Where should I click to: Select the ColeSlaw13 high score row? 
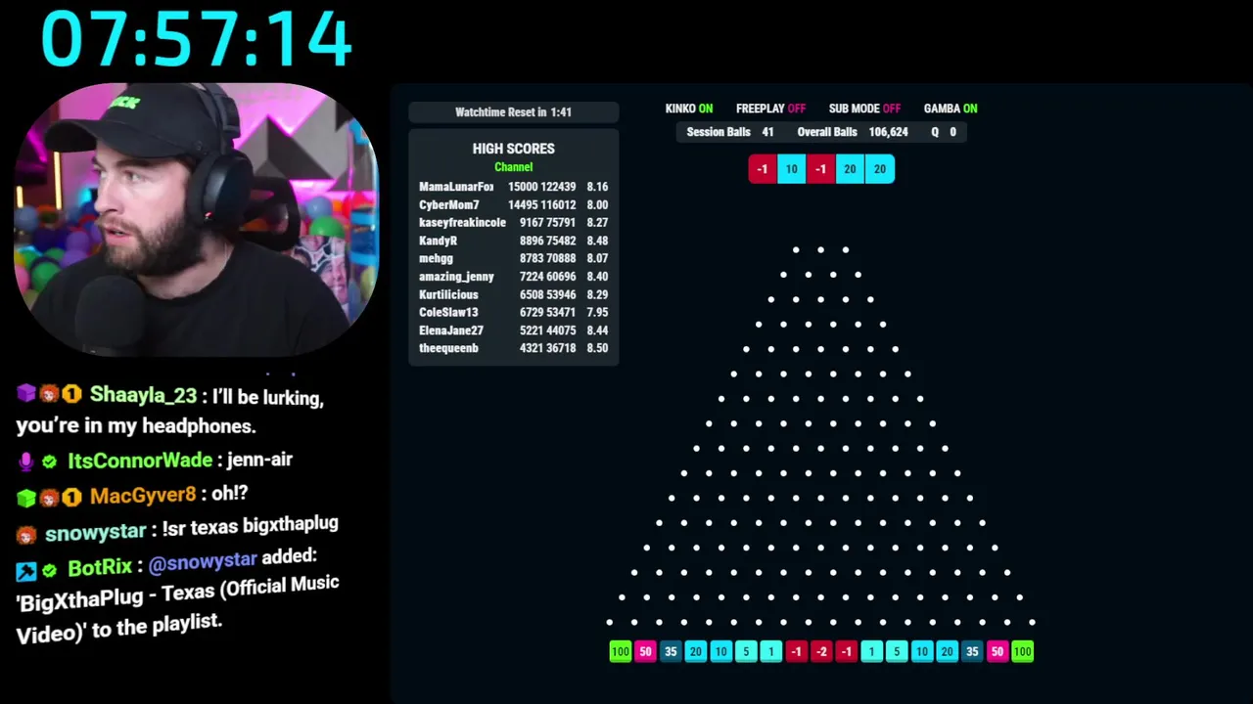[x=514, y=313]
